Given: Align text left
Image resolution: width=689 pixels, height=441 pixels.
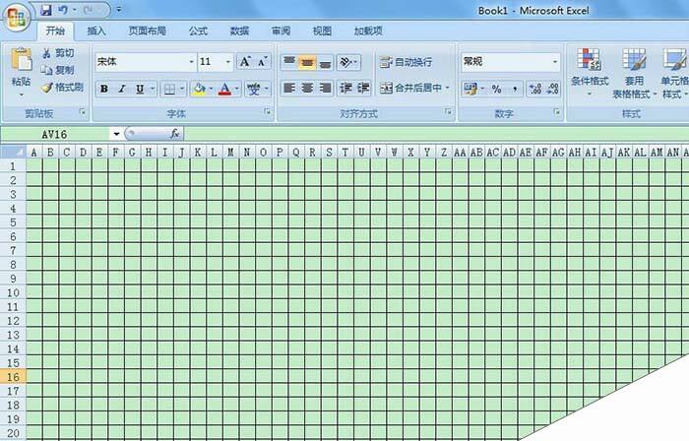Looking at the screenshot, I should 289,89.
